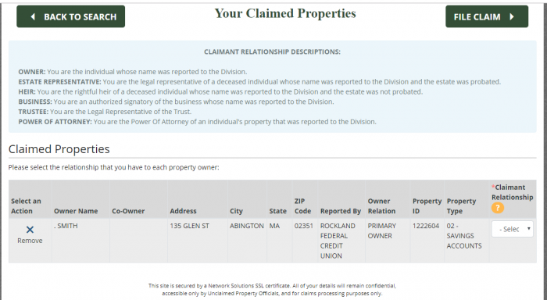Click the Reported By column header
Image resolution: width=547 pixels, height=300 pixels.
click(x=341, y=211)
